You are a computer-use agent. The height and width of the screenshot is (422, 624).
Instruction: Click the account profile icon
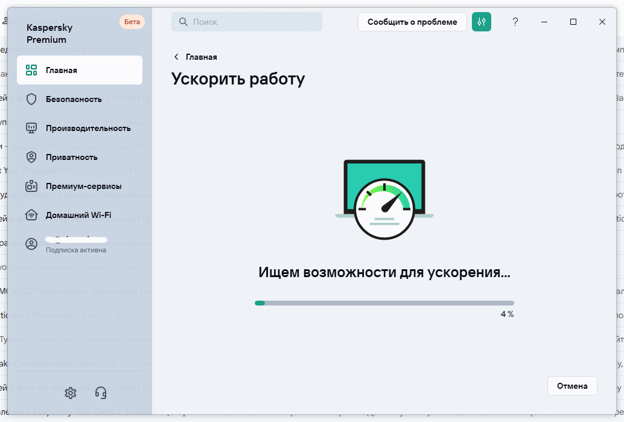pos(31,244)
